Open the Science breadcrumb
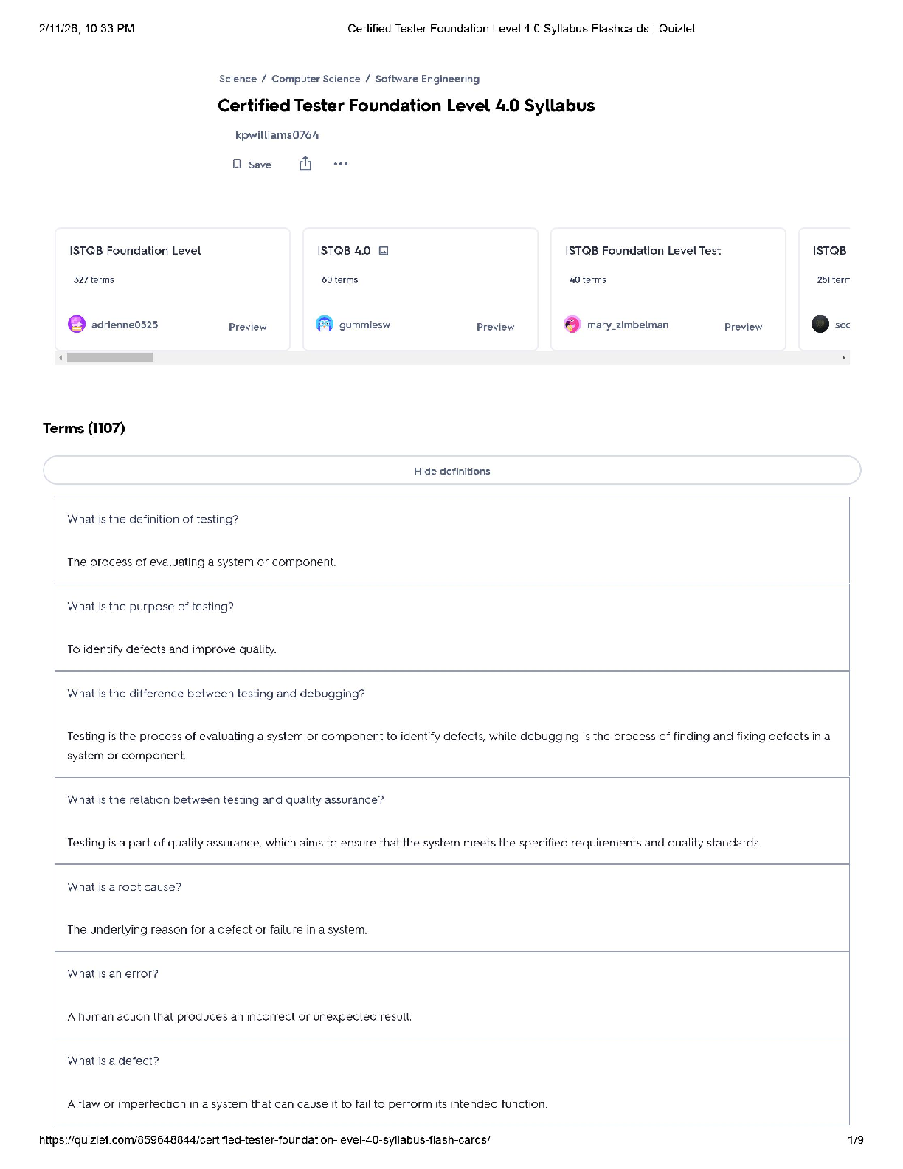The height and width of the screenshot is (1169, 903). [238, 79]
